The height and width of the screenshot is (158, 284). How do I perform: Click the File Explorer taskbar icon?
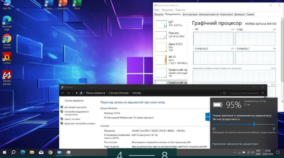(32, 152)
